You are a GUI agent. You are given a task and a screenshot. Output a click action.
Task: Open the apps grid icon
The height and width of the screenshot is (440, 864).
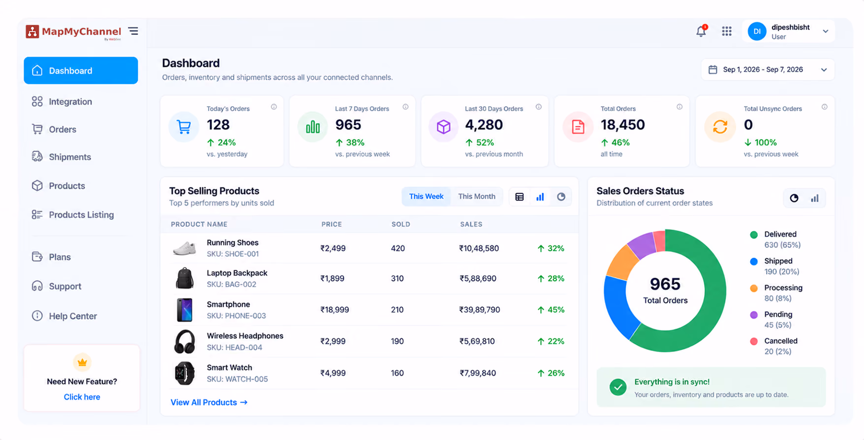727,31
